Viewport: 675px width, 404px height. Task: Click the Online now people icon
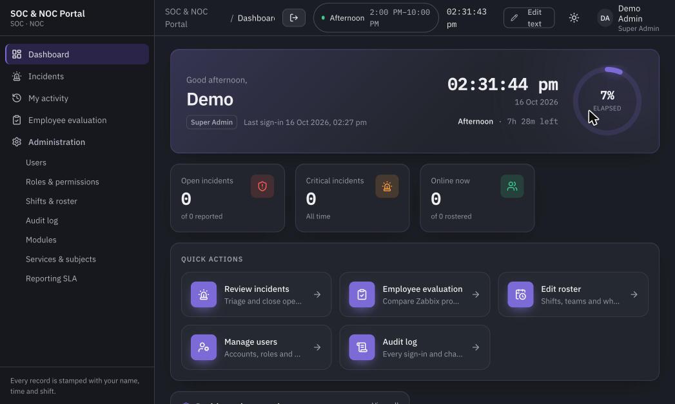(x=512, y=186)
